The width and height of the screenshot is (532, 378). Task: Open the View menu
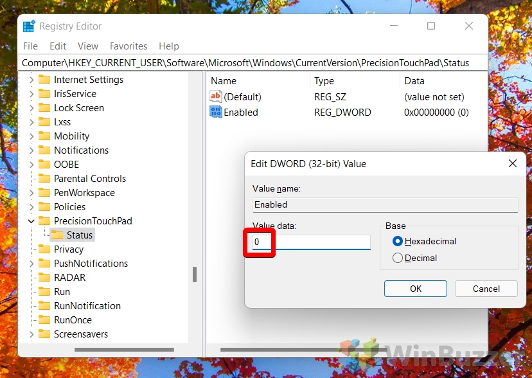pyautogui.click(x=88, y=46)
